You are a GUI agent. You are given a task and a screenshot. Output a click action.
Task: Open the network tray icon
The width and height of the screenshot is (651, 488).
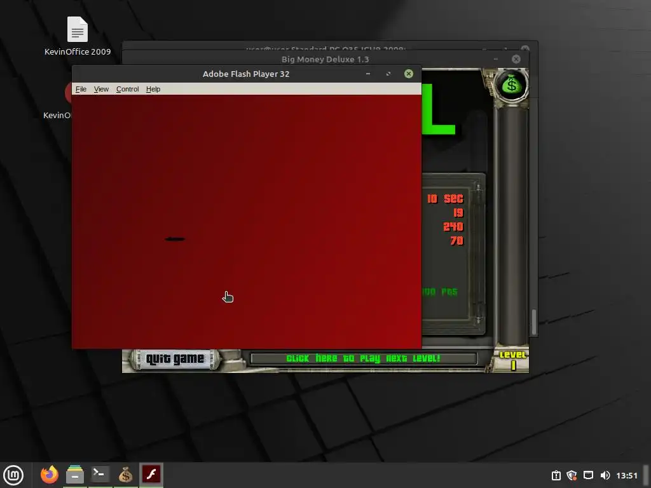pos(588,475)
